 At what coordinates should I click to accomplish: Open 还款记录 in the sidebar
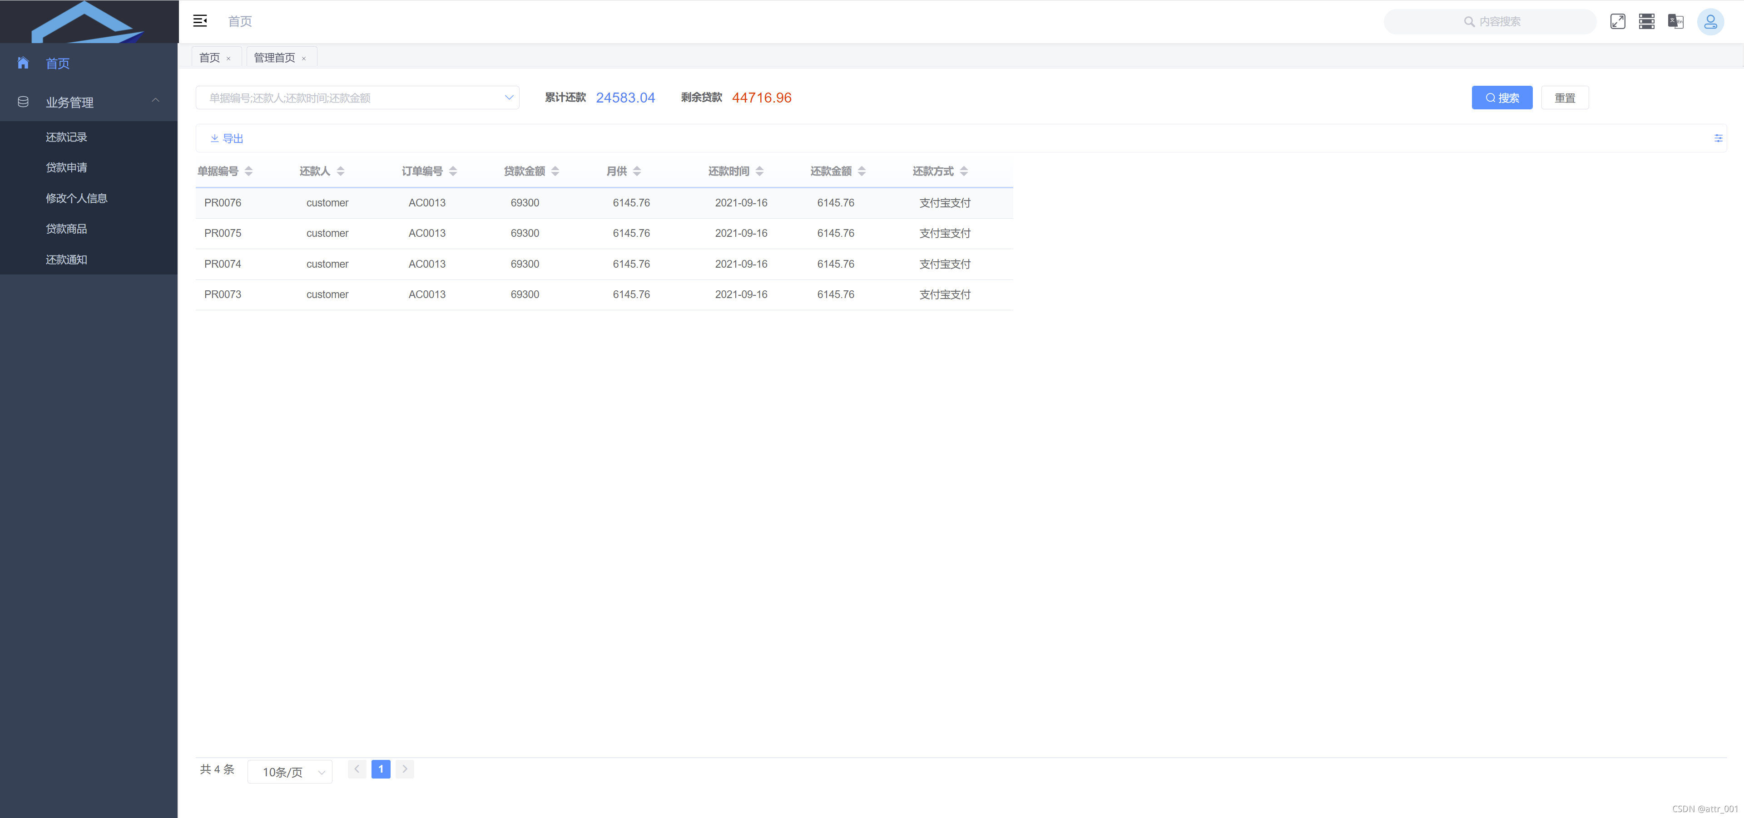pyautogui.click(x=66, y=137)
